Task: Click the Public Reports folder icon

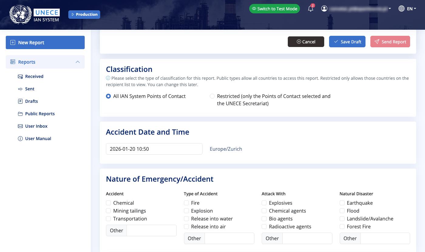Action: [x=20, y=114]
